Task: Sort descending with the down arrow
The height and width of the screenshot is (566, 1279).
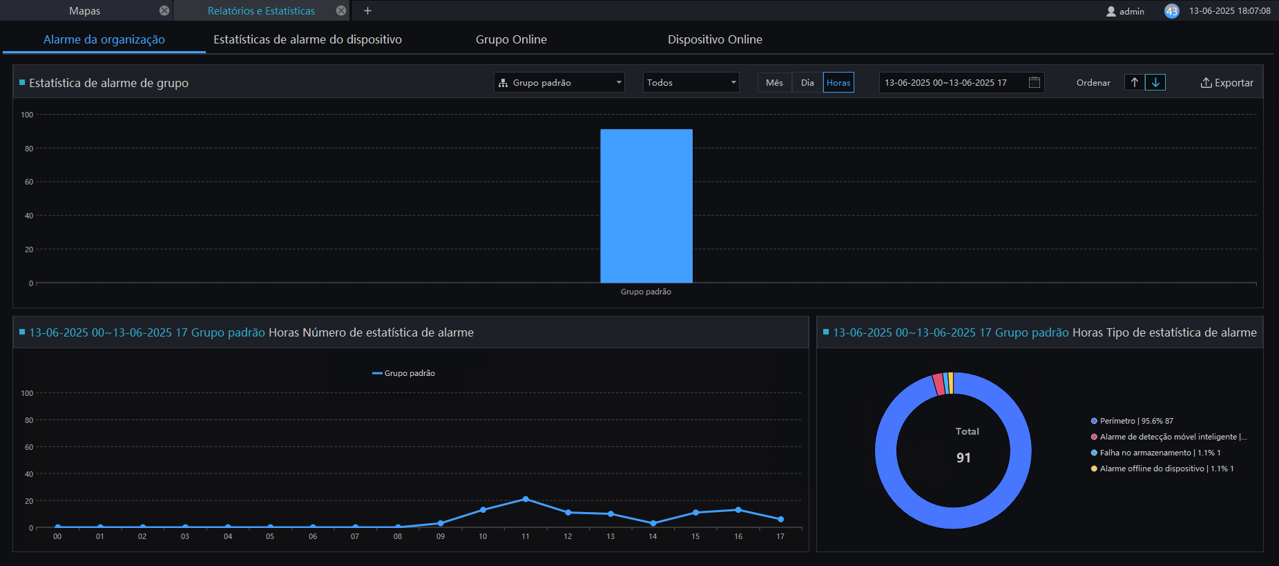Action: click(1155, 82)
